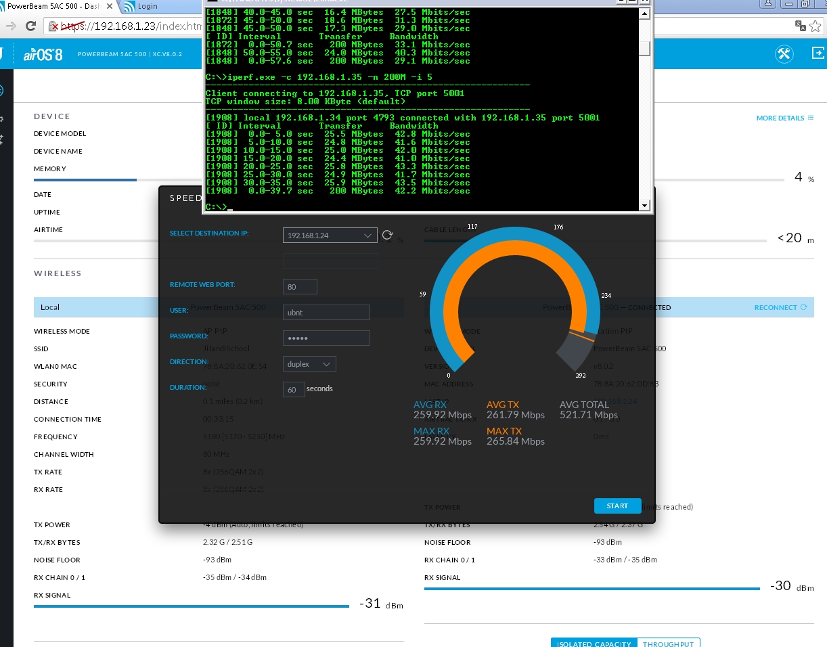Switch to the Throughput chart tab
Image resolution: width=827 pixels, height=647 pixels.
[669, 644]
